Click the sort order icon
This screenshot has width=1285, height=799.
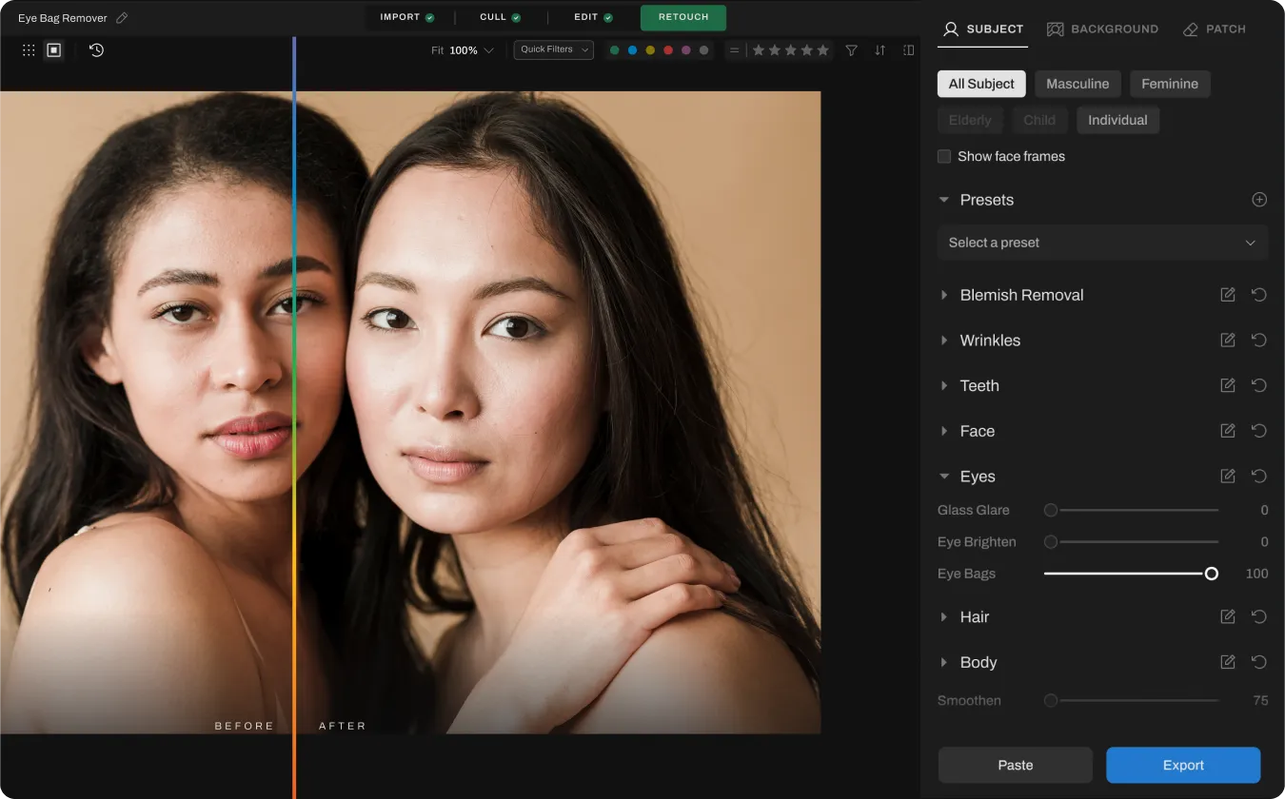[880, 50]
